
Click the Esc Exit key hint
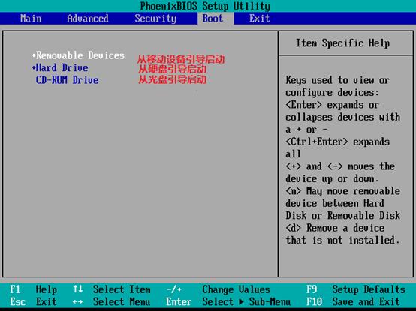pyautogui.click(x=34, y=302)
